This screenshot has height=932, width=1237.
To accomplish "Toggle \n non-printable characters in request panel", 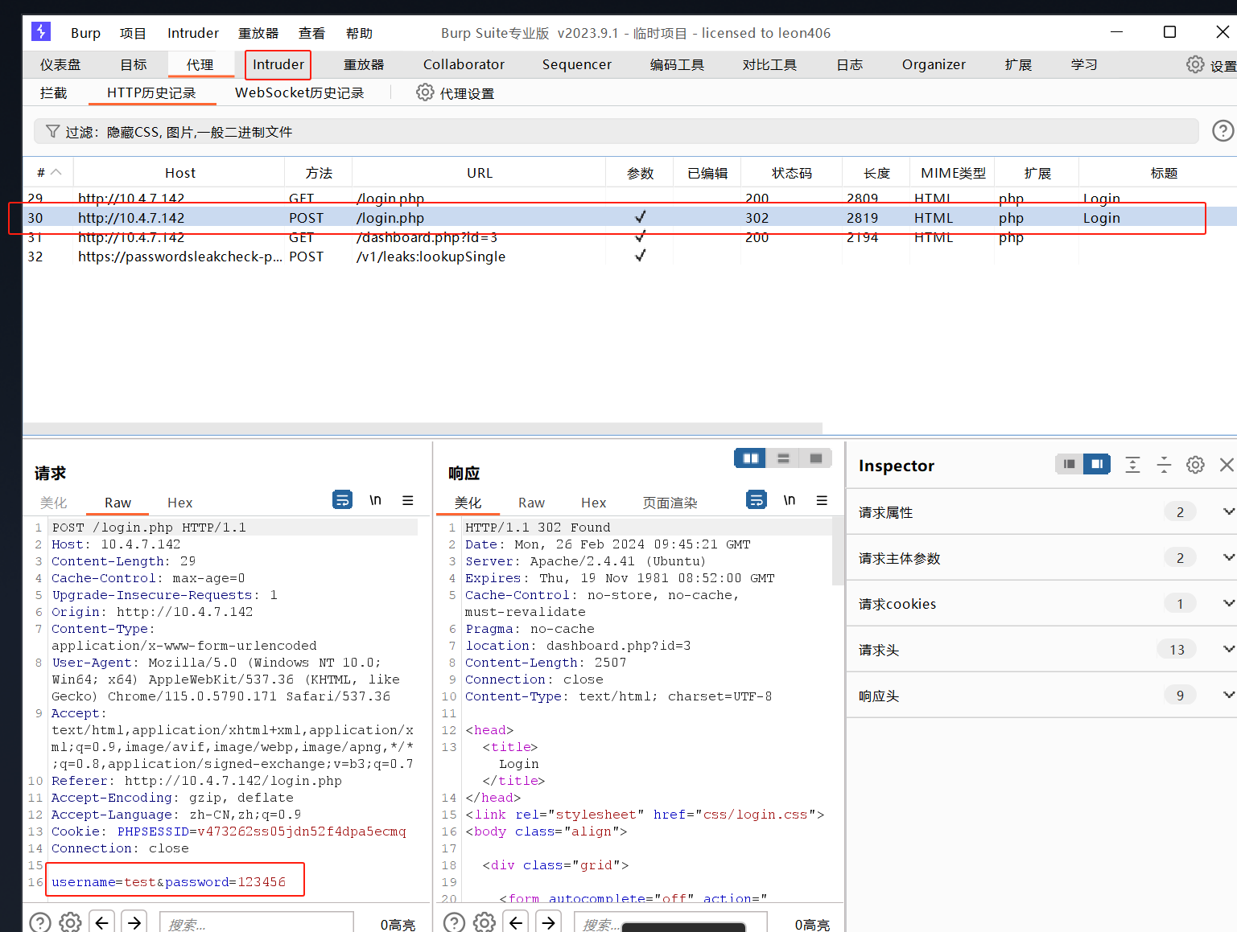I will [375, 500].
